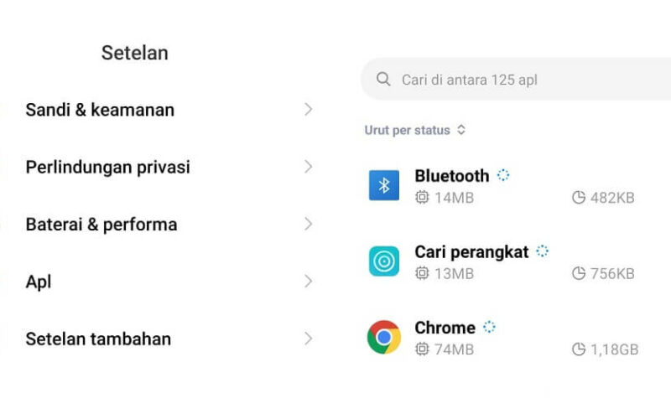Screen dimensions: 671x419
Task: Tap the running indicator beside Cari perangkat
Action: [542, 251]
